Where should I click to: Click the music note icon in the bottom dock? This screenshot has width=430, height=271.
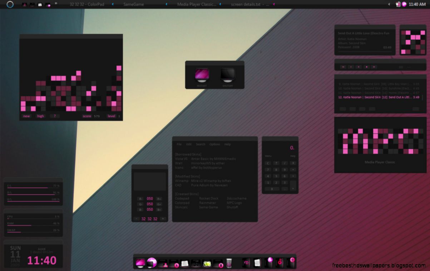[x=197, y=264]
